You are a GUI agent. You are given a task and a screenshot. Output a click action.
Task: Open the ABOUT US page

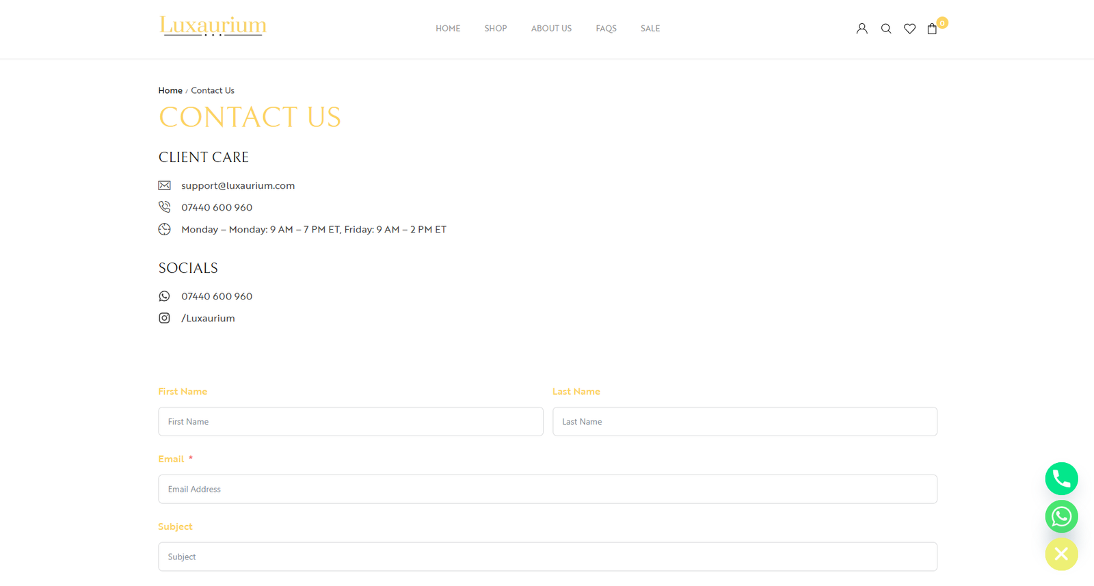(551, 29)
